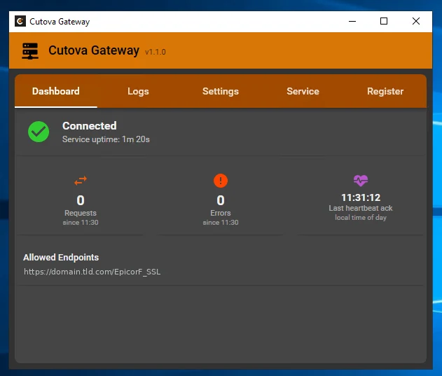The width and height of the screenshot is (442, 376).
Task: Click the Allowed Endpoints heading
Action: click(61, 258)
